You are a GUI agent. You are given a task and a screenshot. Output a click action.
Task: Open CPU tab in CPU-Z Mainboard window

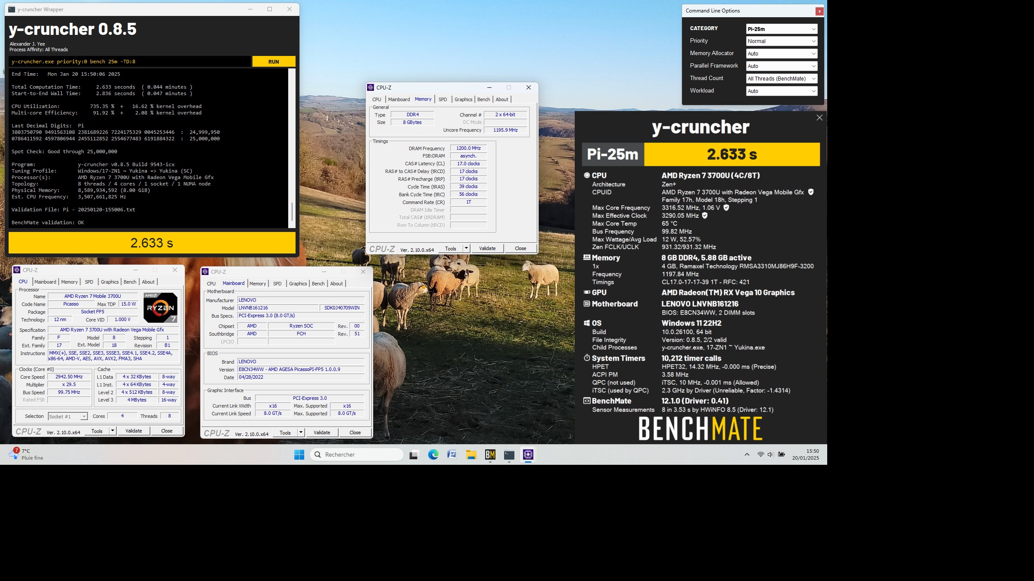pos(211,284)
